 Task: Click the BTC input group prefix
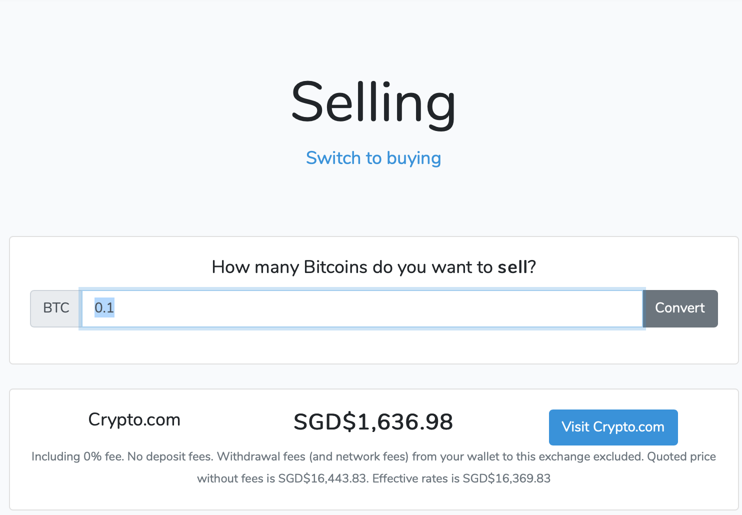(54, 308)
